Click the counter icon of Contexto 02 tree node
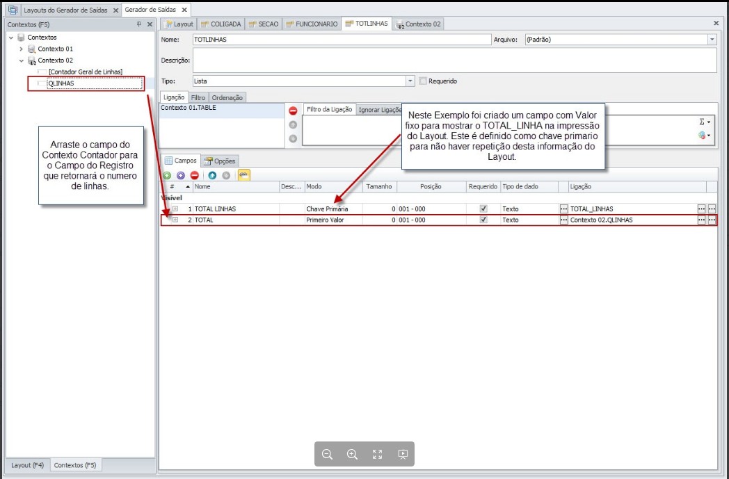This screenshot has width=729, height=479. point(31,60)
